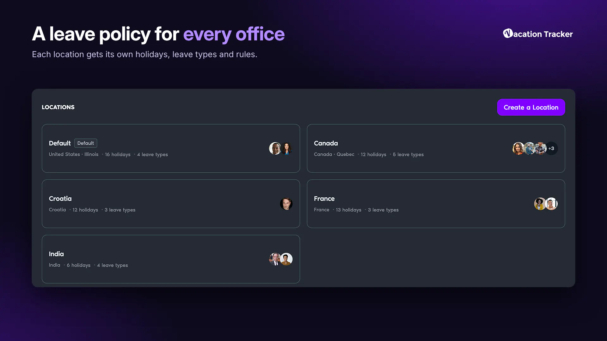Open the Vacation Tracker logo

[x=538, y=34]
